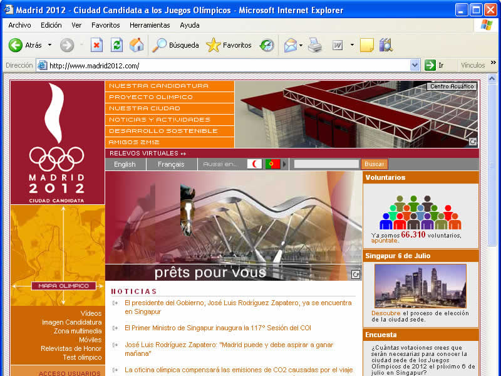Open the Mapa Olimpico button
This screenshot has height=376, width=501.
(x=64, y=286)
